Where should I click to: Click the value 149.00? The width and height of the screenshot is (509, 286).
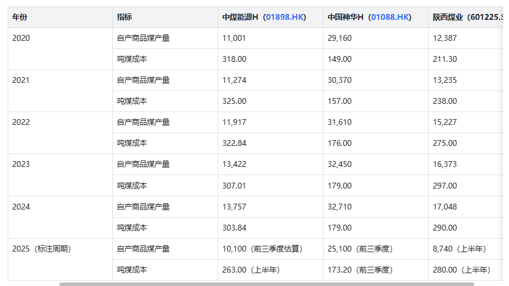(x=339, y=60)
